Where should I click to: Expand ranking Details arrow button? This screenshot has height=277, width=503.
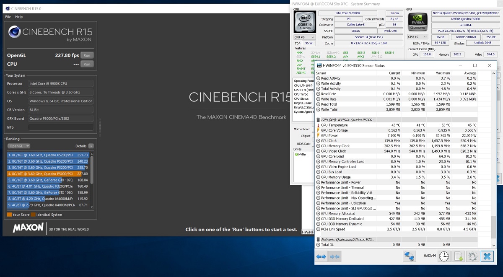91,146
